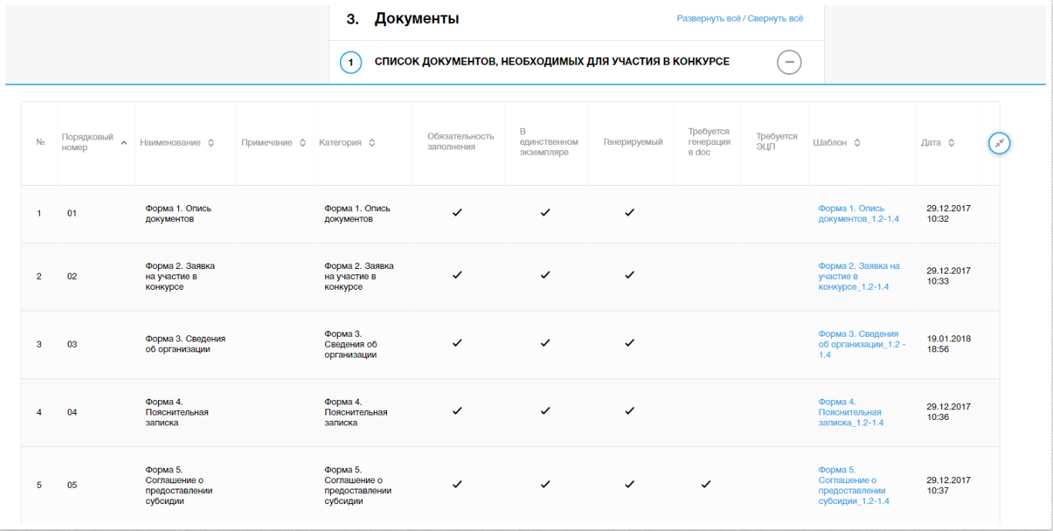Click В единственном экземпляре column header
1053x531 pixels.
point(548,143)
